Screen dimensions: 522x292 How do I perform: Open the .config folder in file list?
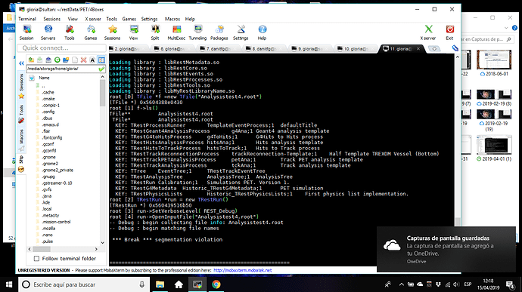point(48,112)
